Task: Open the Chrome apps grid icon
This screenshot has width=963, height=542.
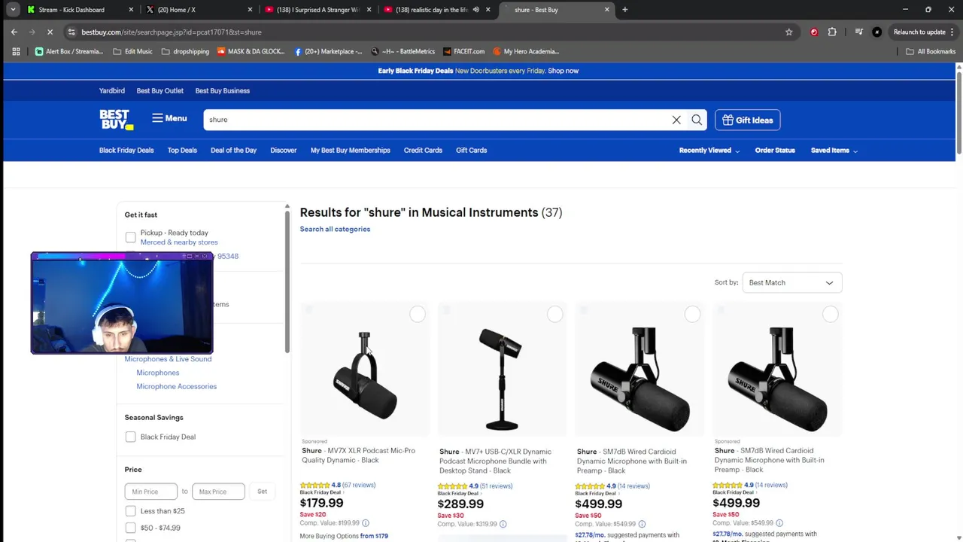Action: click(x=16, y=51)
